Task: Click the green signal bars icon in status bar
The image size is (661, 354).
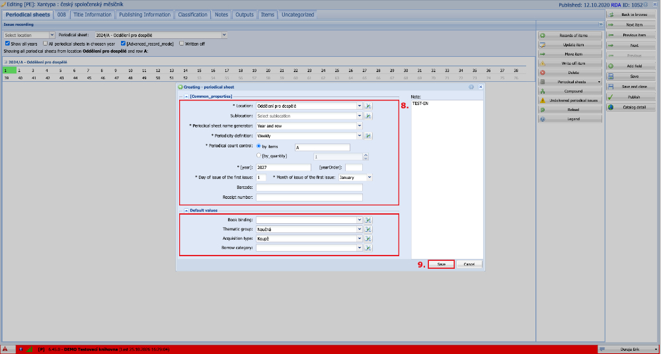Action: point(29,349)
